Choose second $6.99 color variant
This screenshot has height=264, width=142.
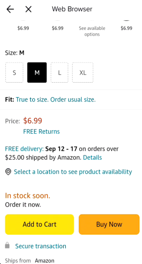[x=58, y=28]
